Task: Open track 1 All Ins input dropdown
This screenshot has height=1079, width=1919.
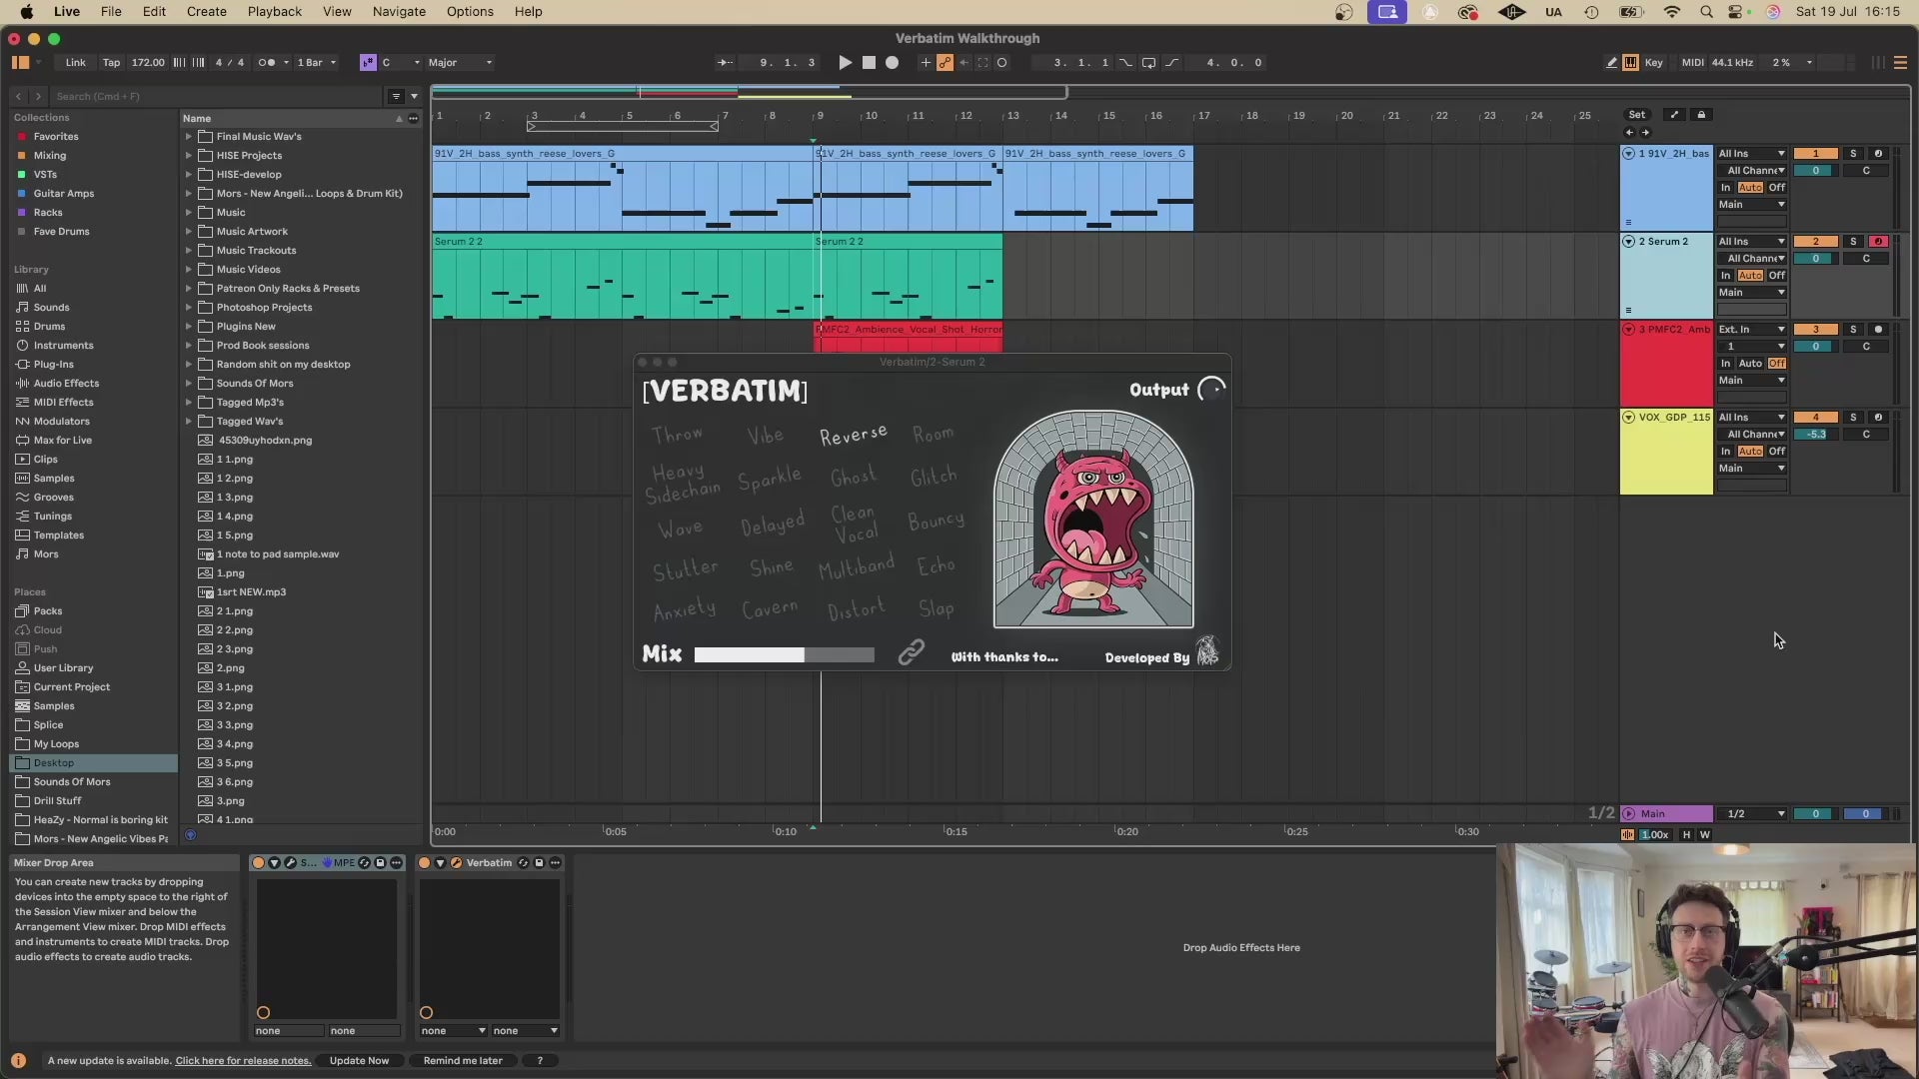Action: 1751,154
